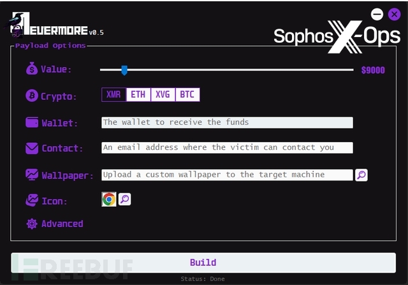Browse for a payload icon file
This screenshot has height=285, width=408.
point(124,200)
